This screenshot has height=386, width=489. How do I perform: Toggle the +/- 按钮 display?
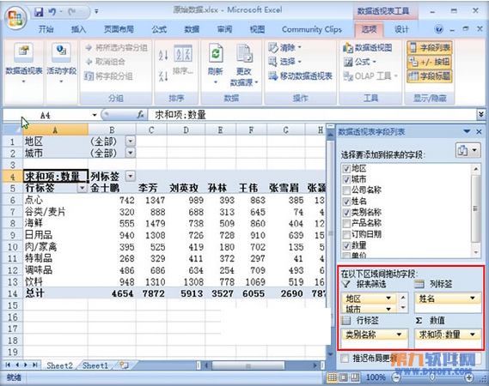430,62
